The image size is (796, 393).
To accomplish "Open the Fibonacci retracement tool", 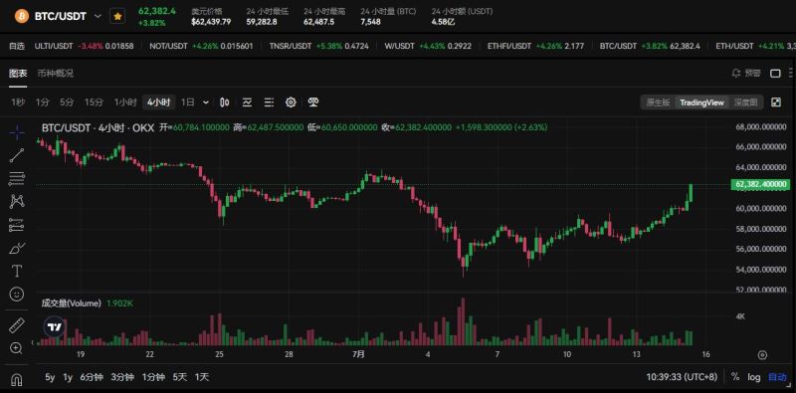I will (17, 178).
